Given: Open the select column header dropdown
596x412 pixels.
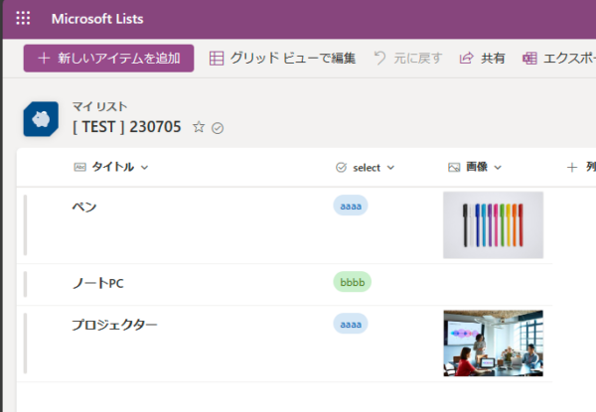Looking at the screenshot, I should pos(365,168).
